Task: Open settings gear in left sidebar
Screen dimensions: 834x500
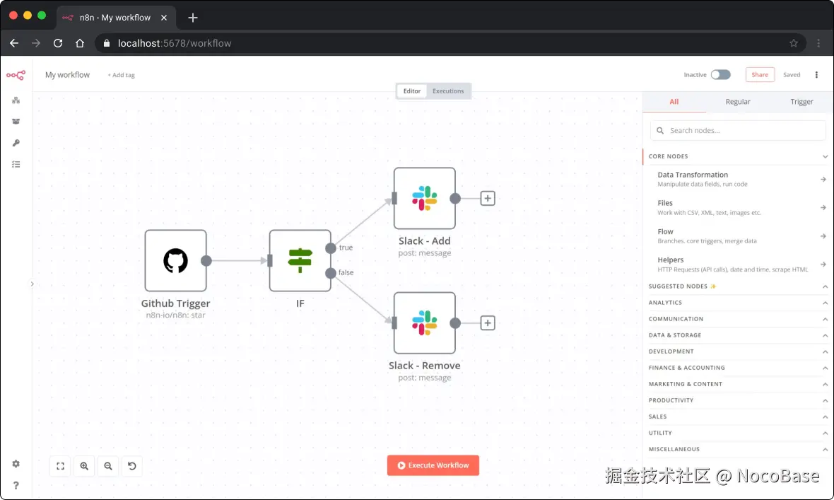Action: click(x=16, y=464)
